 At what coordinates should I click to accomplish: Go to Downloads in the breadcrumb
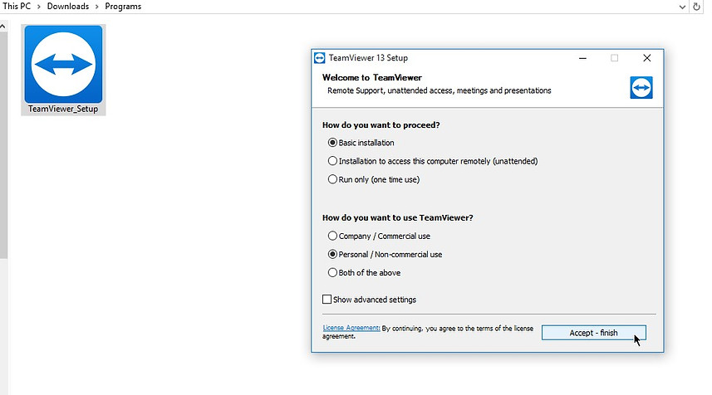pos(68,7)
